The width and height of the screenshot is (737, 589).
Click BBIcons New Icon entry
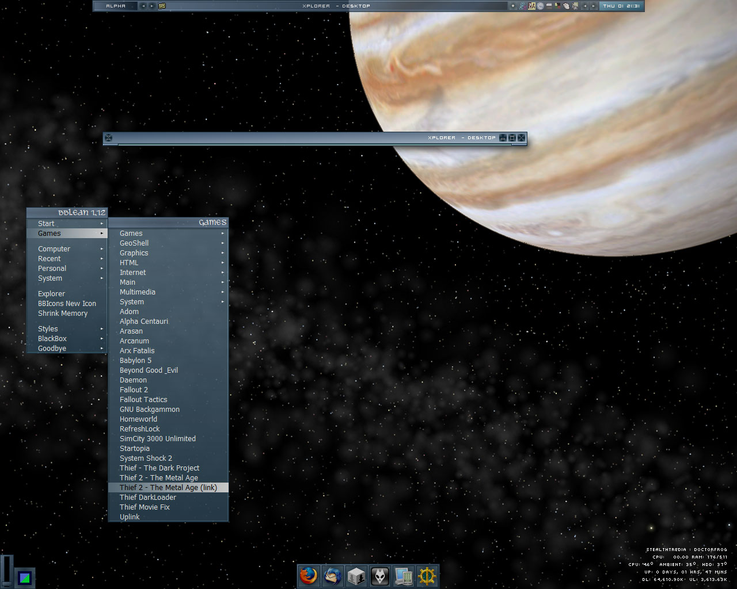point(67,304)
